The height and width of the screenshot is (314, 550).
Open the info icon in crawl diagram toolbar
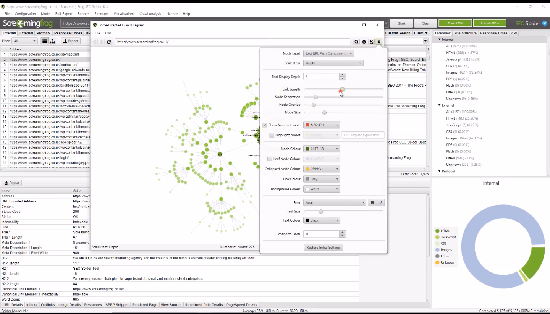[x=364, y=42]
